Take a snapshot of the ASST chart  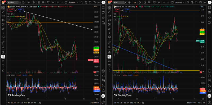click(x=201, y=2)
